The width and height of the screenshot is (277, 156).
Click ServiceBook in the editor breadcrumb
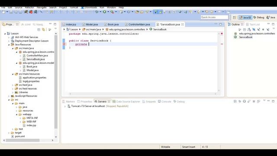pyautogui.click(x=160, y=29)
